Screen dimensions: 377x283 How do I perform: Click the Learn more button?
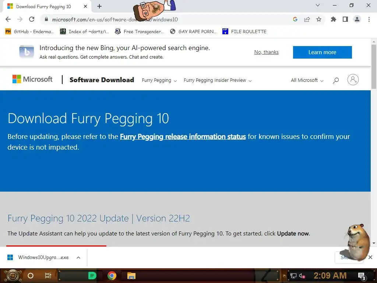(323, 52)
